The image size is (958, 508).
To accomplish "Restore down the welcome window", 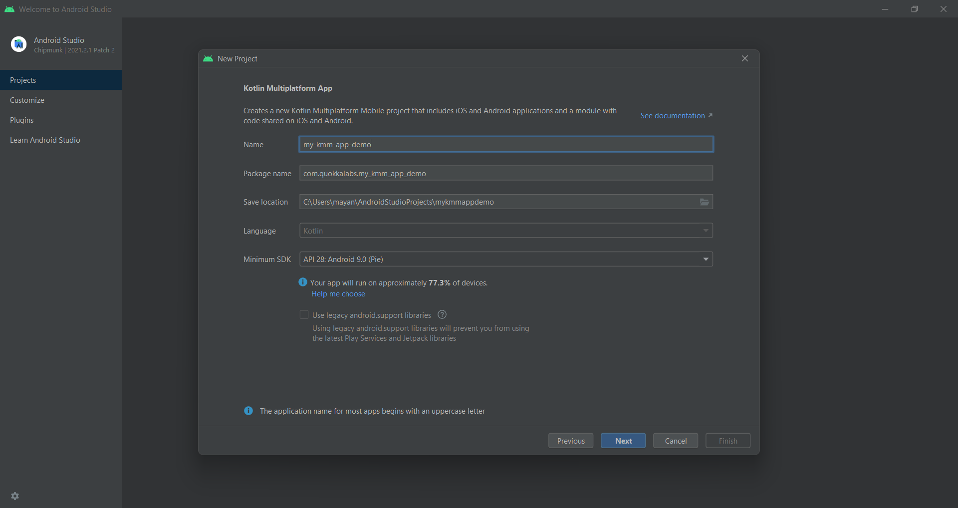I will 914,9.
